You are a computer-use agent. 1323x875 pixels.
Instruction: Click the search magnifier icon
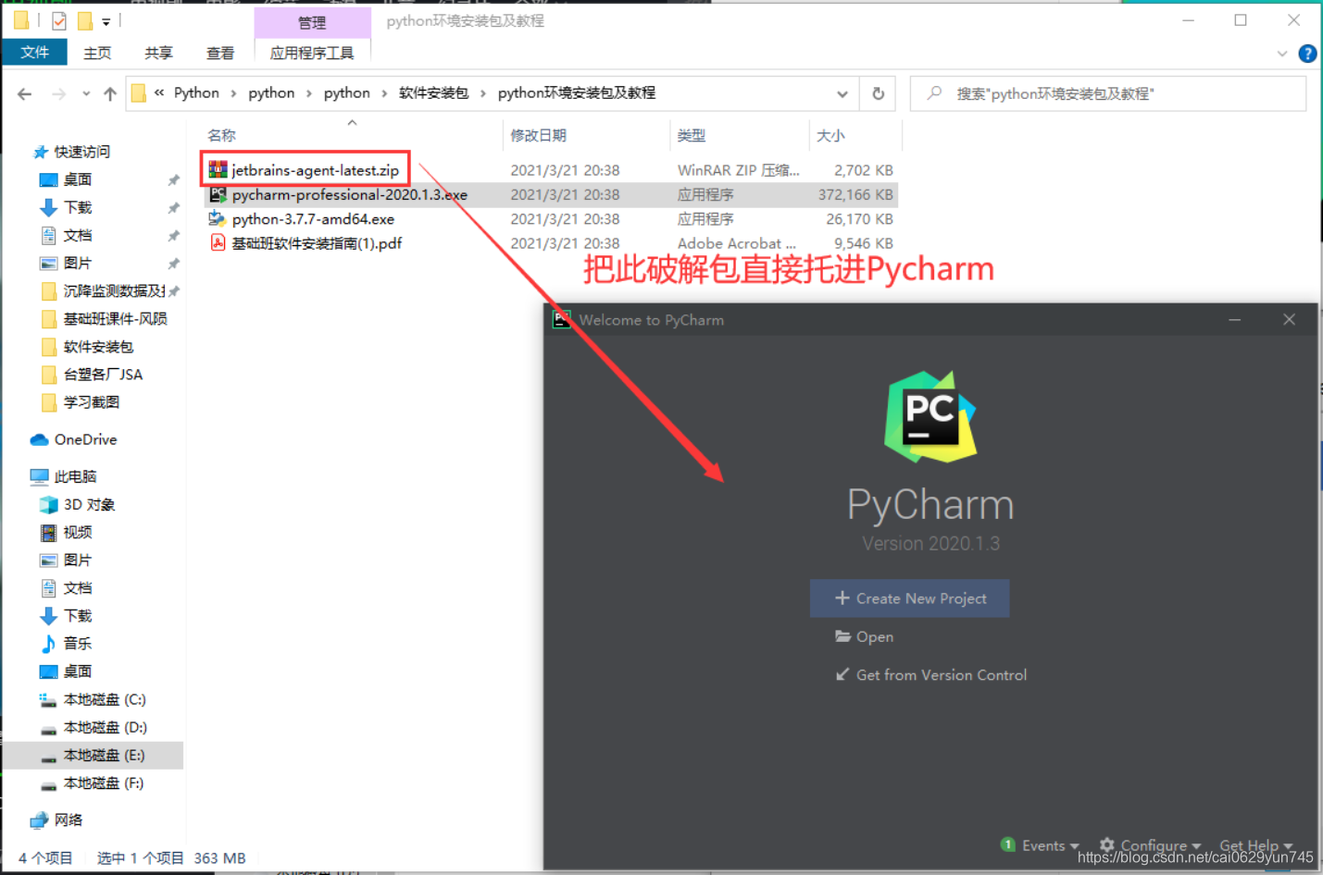(x=934, y=93)
